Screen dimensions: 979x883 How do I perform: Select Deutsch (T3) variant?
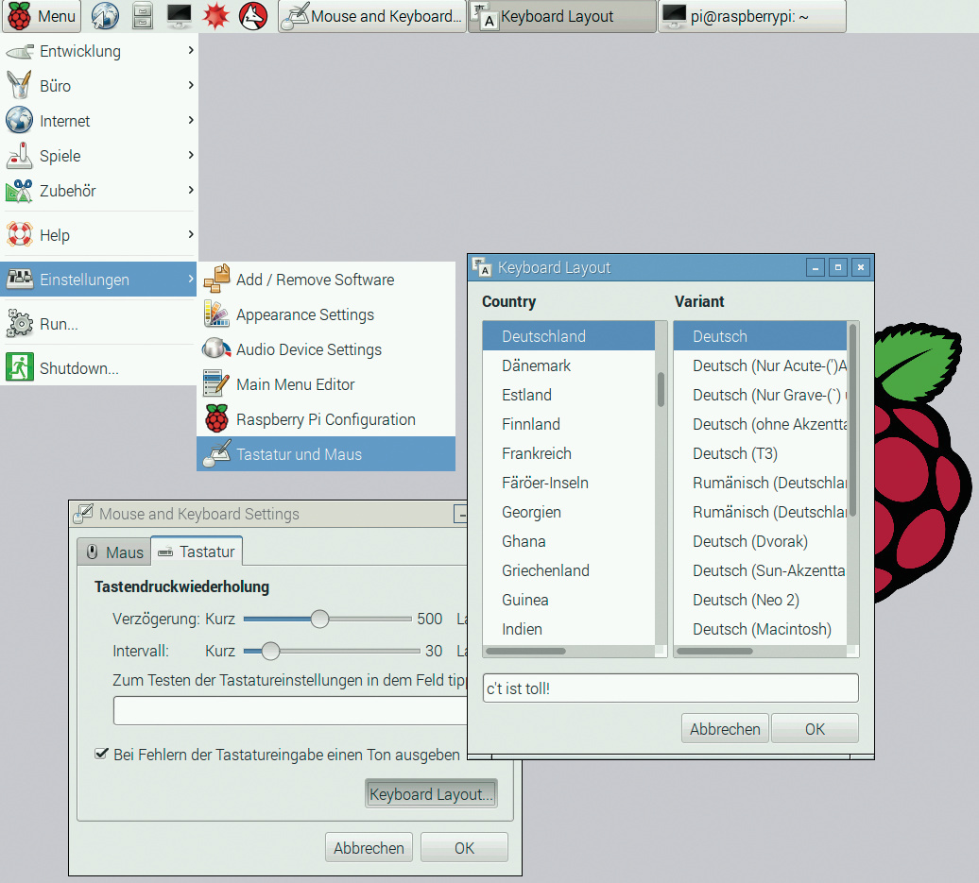click(761, 453)
